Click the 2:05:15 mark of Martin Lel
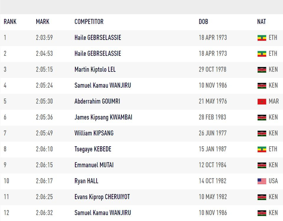 pyautogui.click(x=44, y=69)
